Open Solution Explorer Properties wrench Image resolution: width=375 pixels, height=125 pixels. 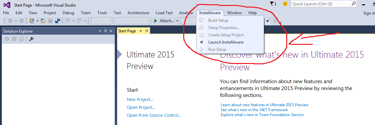point(31,39)
